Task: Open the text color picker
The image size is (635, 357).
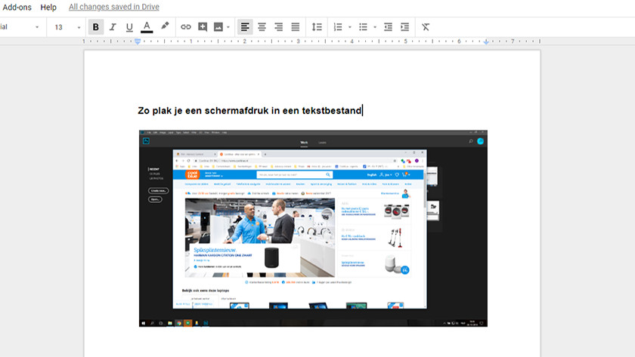Action: pos(147,27)
